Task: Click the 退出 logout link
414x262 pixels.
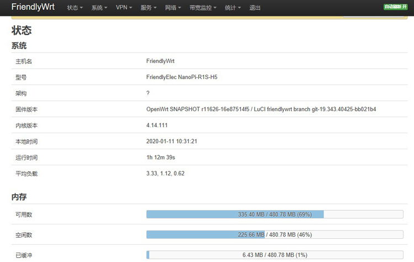Action: (x=255, y=8)
